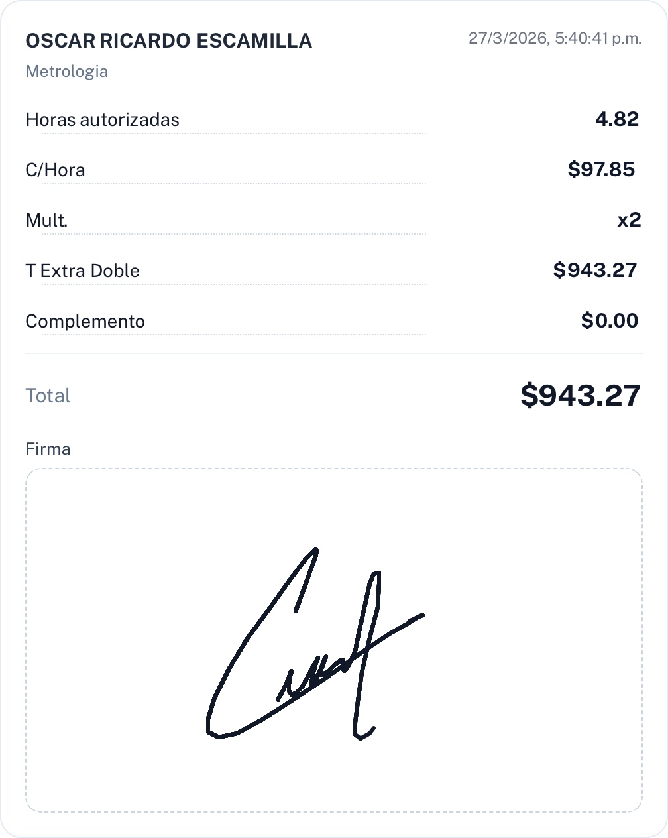Click the date 27/3/2026 in the header
This screenshot has width=668, height=838.
pyautogui.click(x=508, y=38)
